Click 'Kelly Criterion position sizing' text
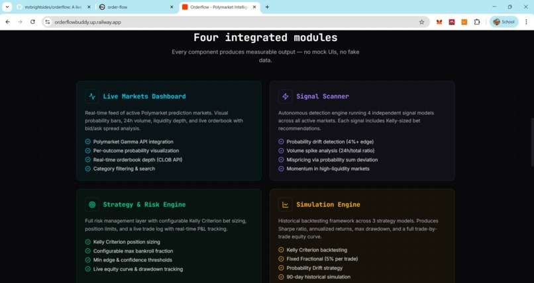Screen dimensions: 534x283 click(x=127, y=242)
